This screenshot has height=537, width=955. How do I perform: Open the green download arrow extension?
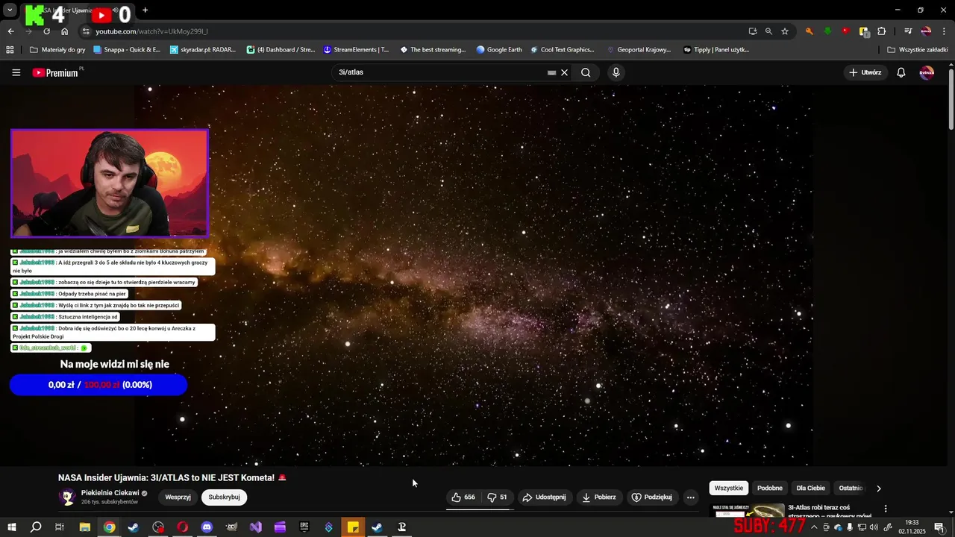(827, 31)
